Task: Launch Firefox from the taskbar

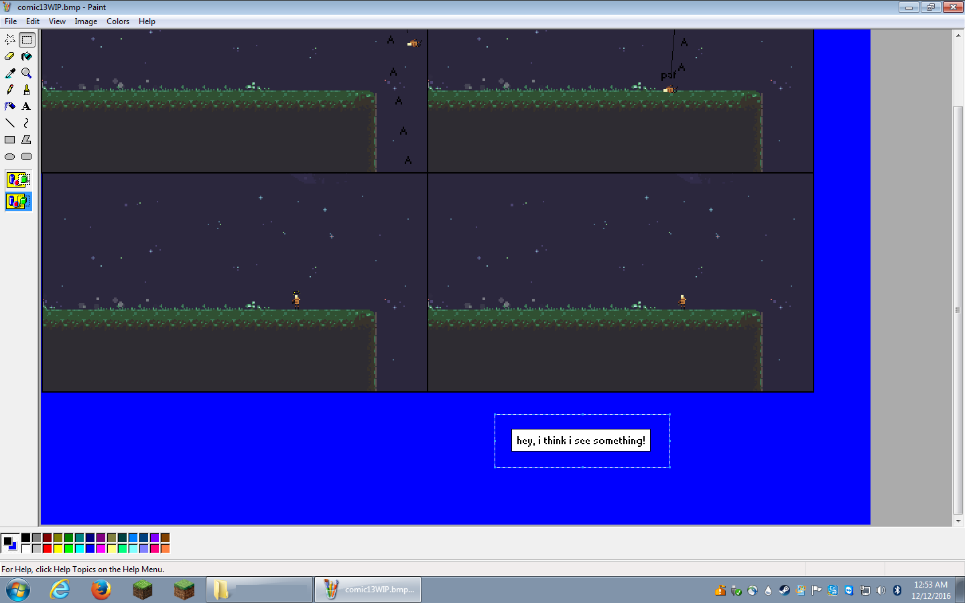Action: pyautogui.click(x=101, y=590)
